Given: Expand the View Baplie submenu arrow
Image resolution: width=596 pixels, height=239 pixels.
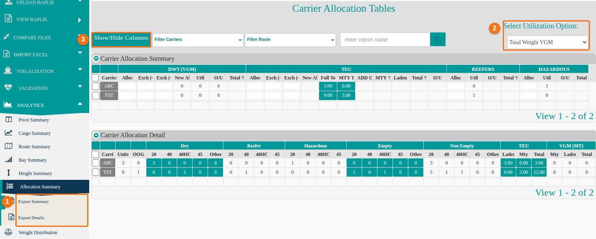Looking at the screenshot, I should (80, 20).
